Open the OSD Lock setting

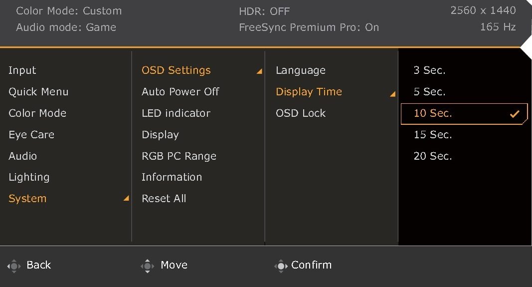[301, 113]
